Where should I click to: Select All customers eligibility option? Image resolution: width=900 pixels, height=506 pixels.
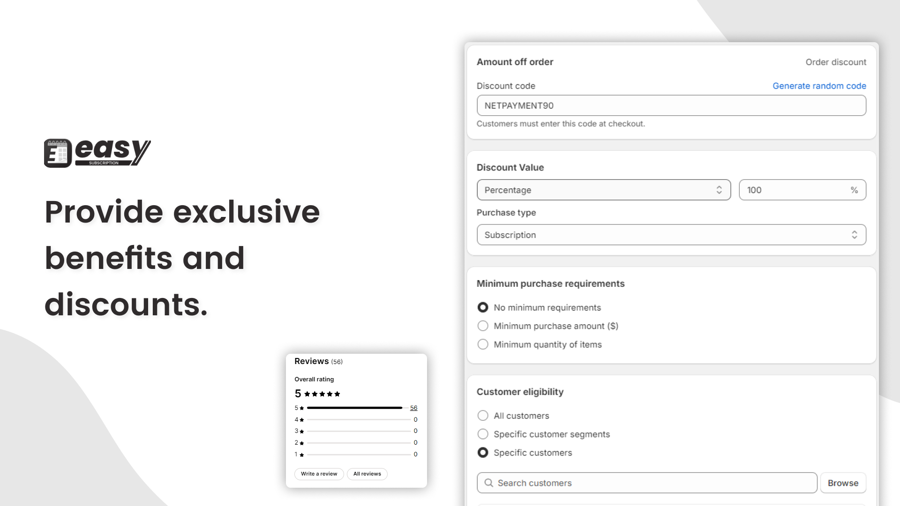pos(483,415)
